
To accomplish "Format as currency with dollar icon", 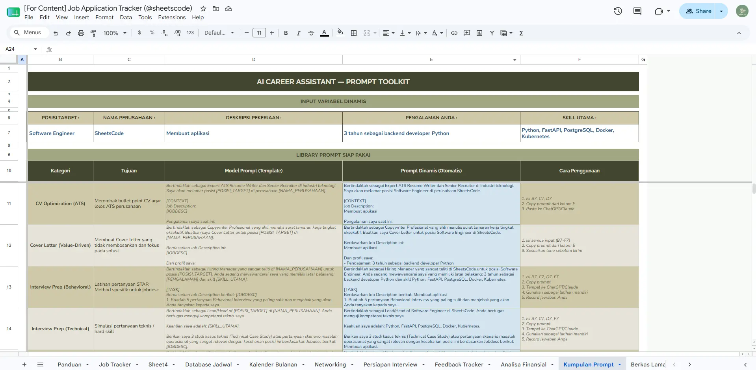I will 139,33.
